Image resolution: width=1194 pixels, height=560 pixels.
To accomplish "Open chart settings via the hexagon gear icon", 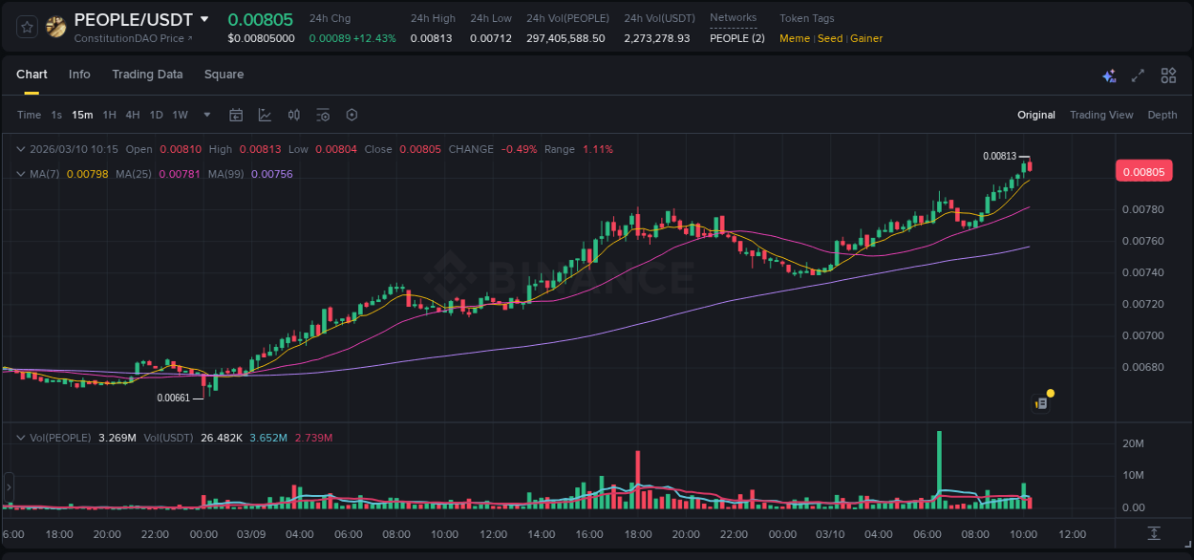I will (352, 115).
